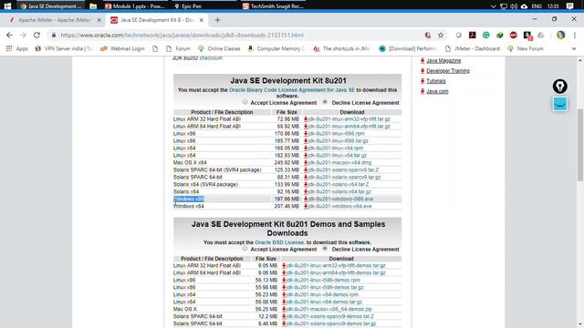
Task: Open the Forum bookmark
Action: pyautogui.click(x=178, y=48)
